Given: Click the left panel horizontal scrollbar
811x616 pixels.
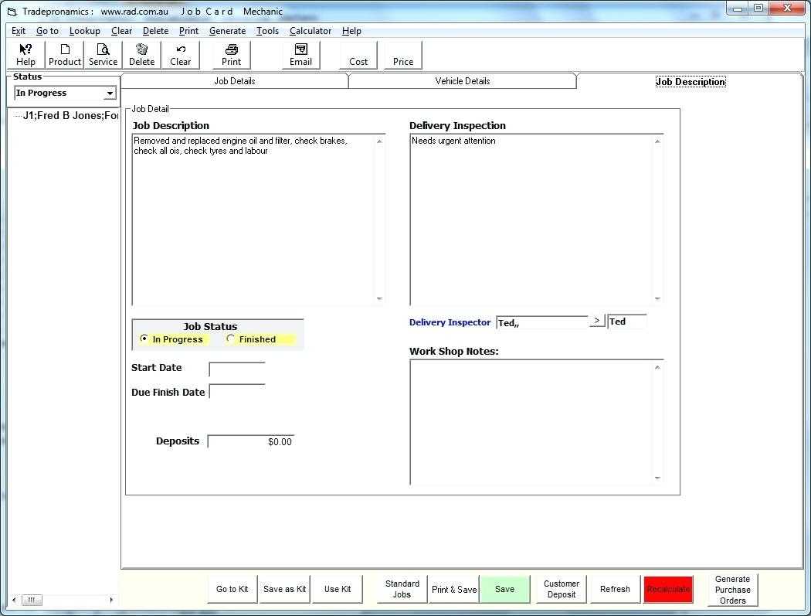Looking at the screenshot, I should [63, 600].
